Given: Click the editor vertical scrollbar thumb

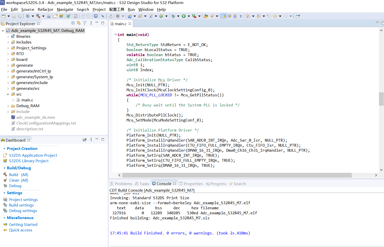Looking at the screenshot, I should click(381, 99).
